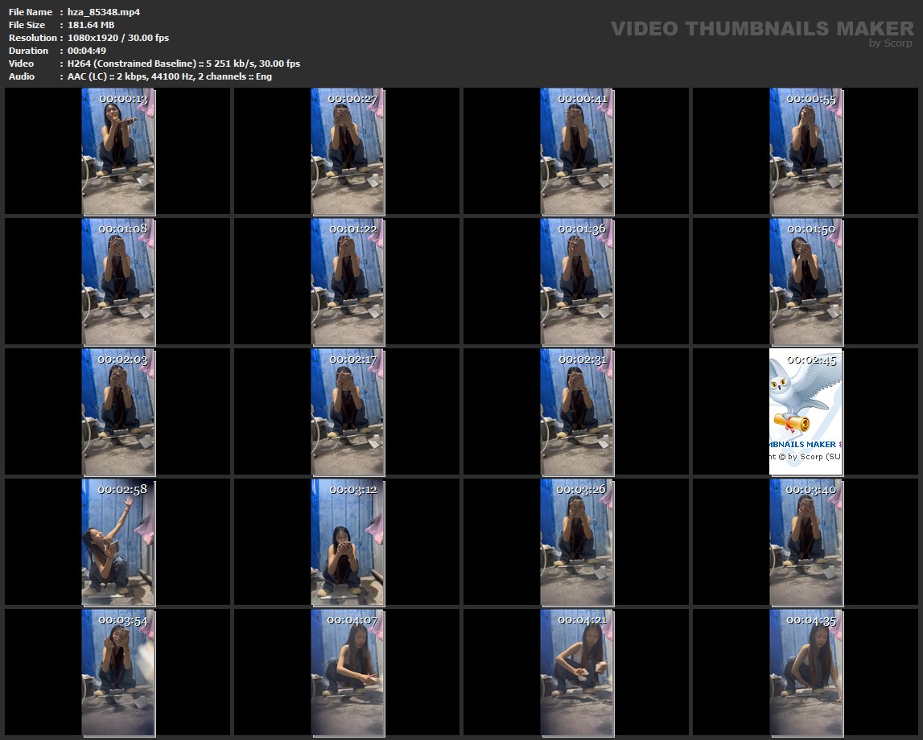Click the H264 video codec info line
Screen dimensions: 923x740
[x=183, y=64]
